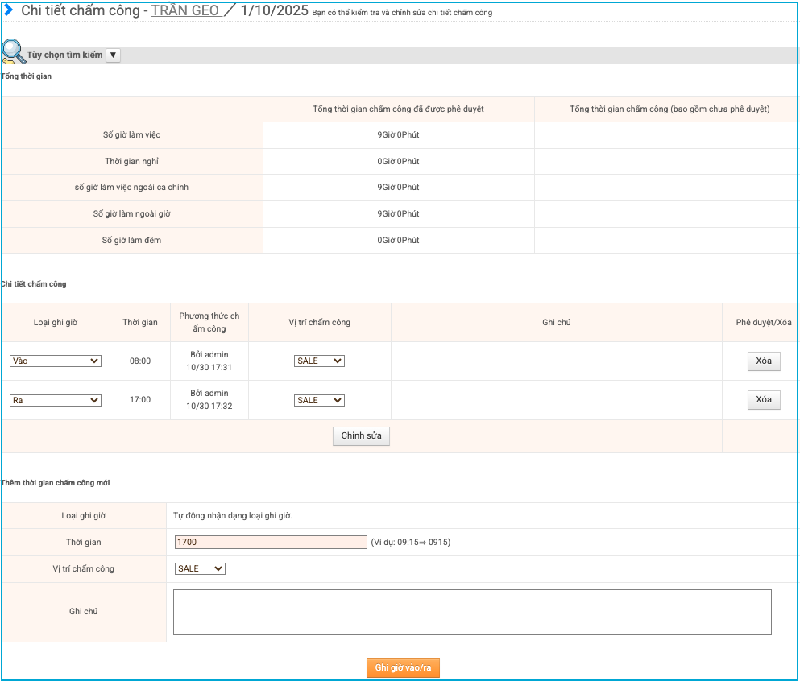Viewport: 800px width, 681px height.
Task: Click the blue chevron icon beside page title
Action: click(x=8, y=10)
